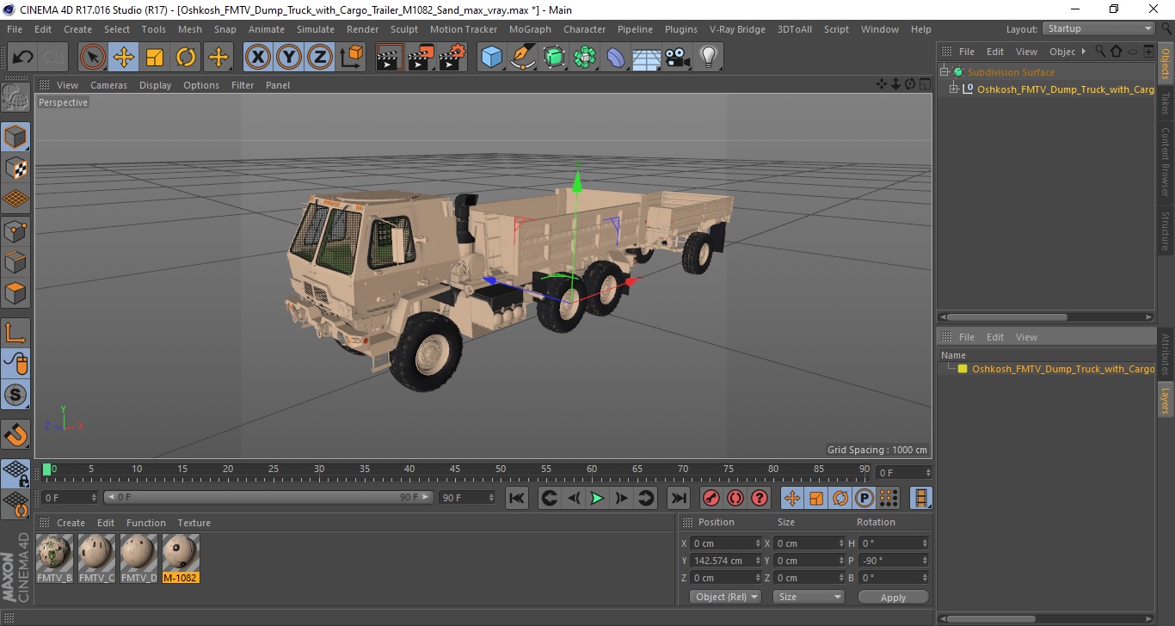Select the Rotate tool in top toolbar
Viewport: 1175px width, 626px height.
186,58
